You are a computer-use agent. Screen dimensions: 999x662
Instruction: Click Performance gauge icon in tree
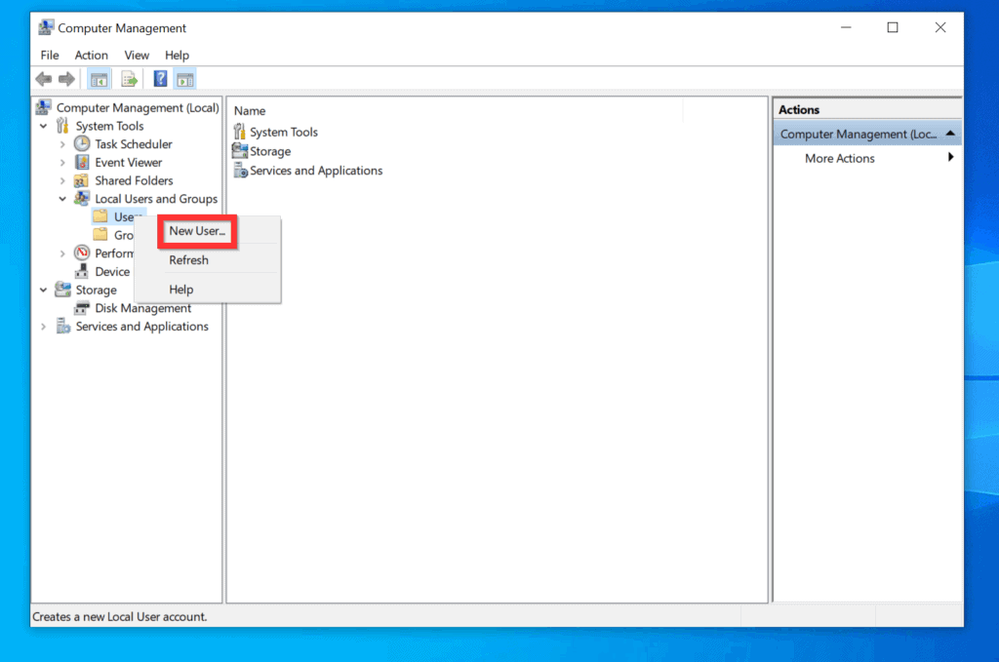pyautogui.click(x=82, y=253)
